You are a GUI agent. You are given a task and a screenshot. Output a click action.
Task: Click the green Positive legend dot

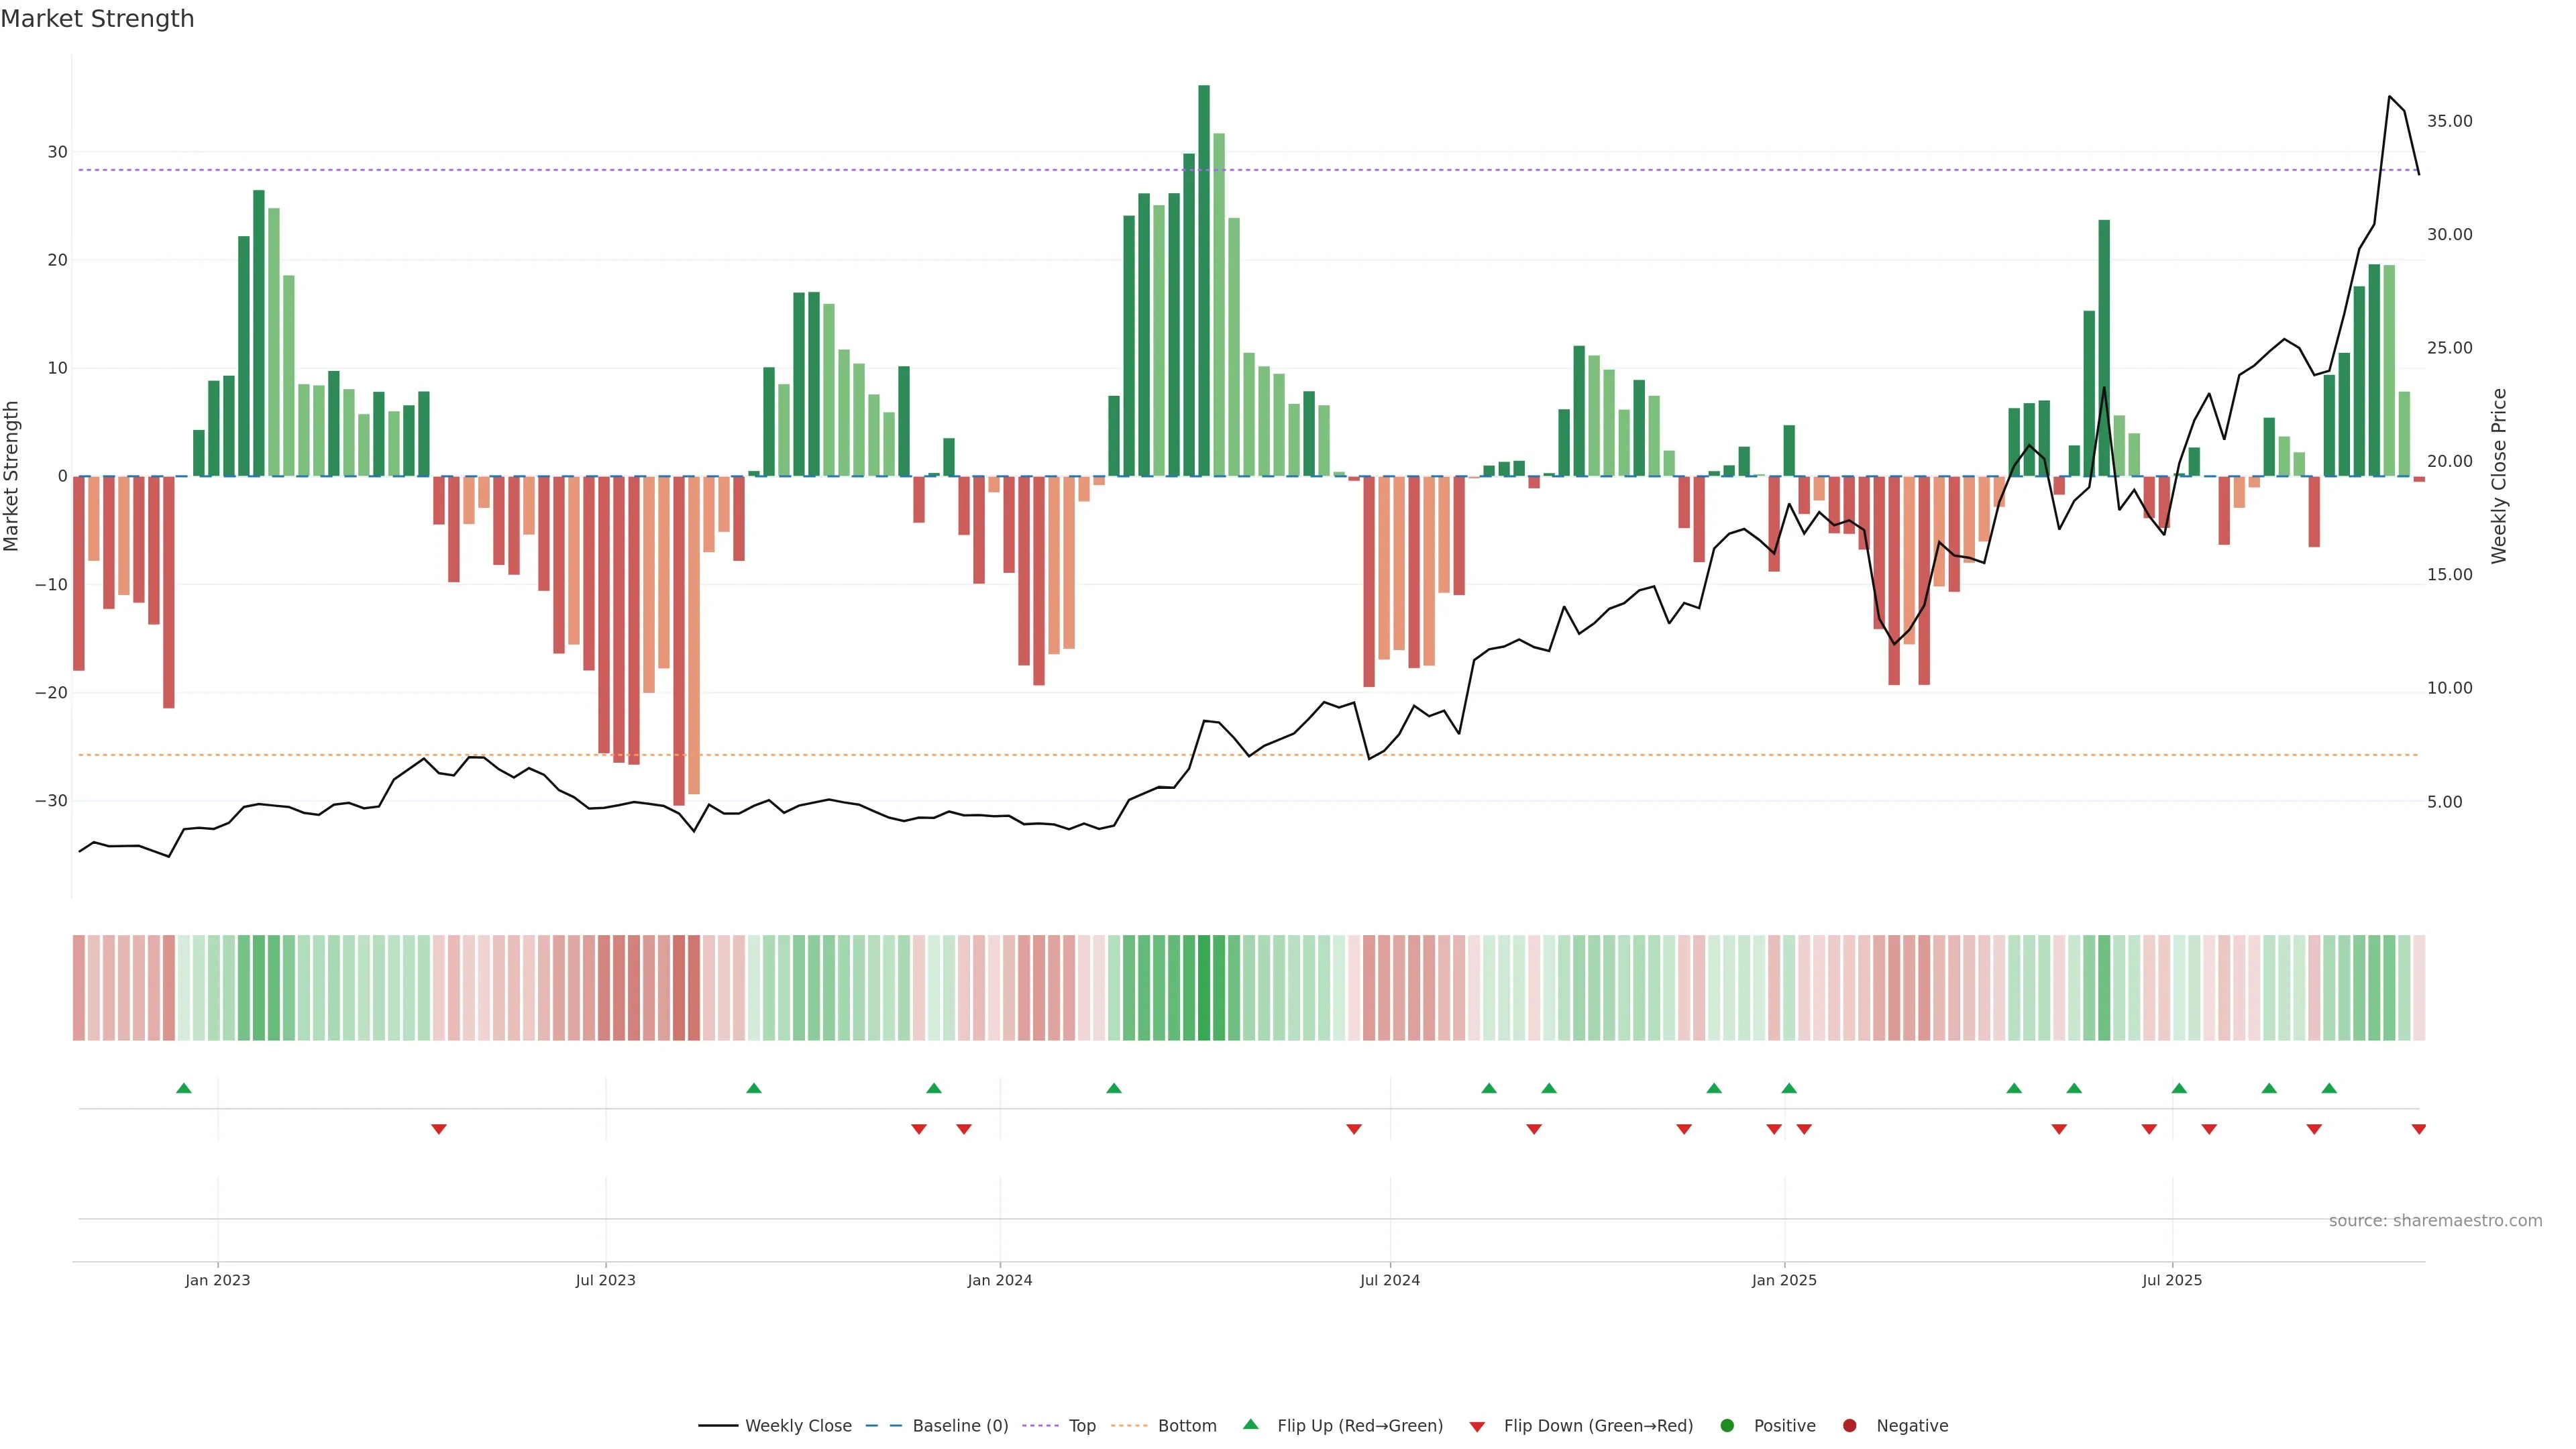(1727, 1425)
